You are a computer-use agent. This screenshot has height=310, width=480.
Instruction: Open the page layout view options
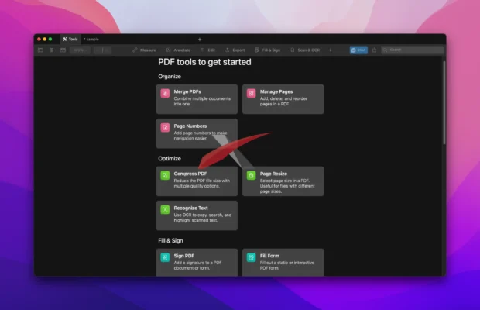(63, 50)
